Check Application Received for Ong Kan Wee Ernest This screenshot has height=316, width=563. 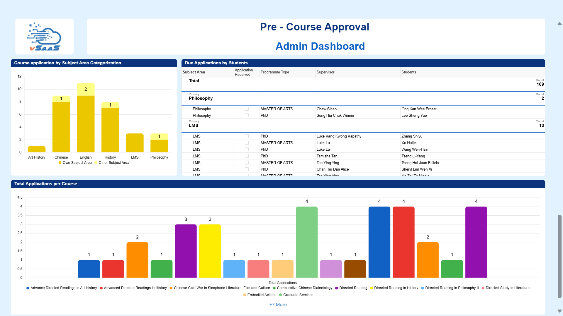pyautogui.click(x=247, y=109)
